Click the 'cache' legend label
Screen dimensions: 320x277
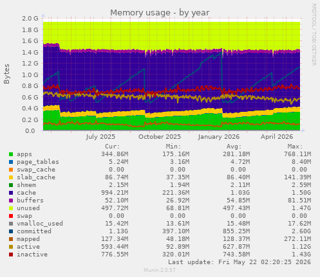[x=26, y=193]
